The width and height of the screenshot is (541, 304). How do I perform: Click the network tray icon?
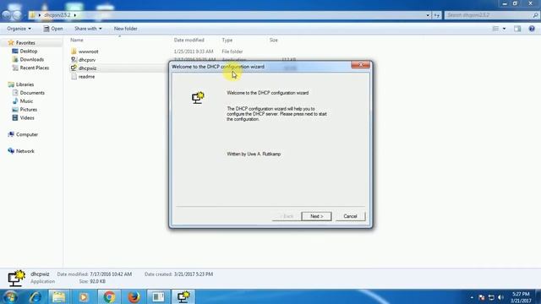tap(491, 297)
